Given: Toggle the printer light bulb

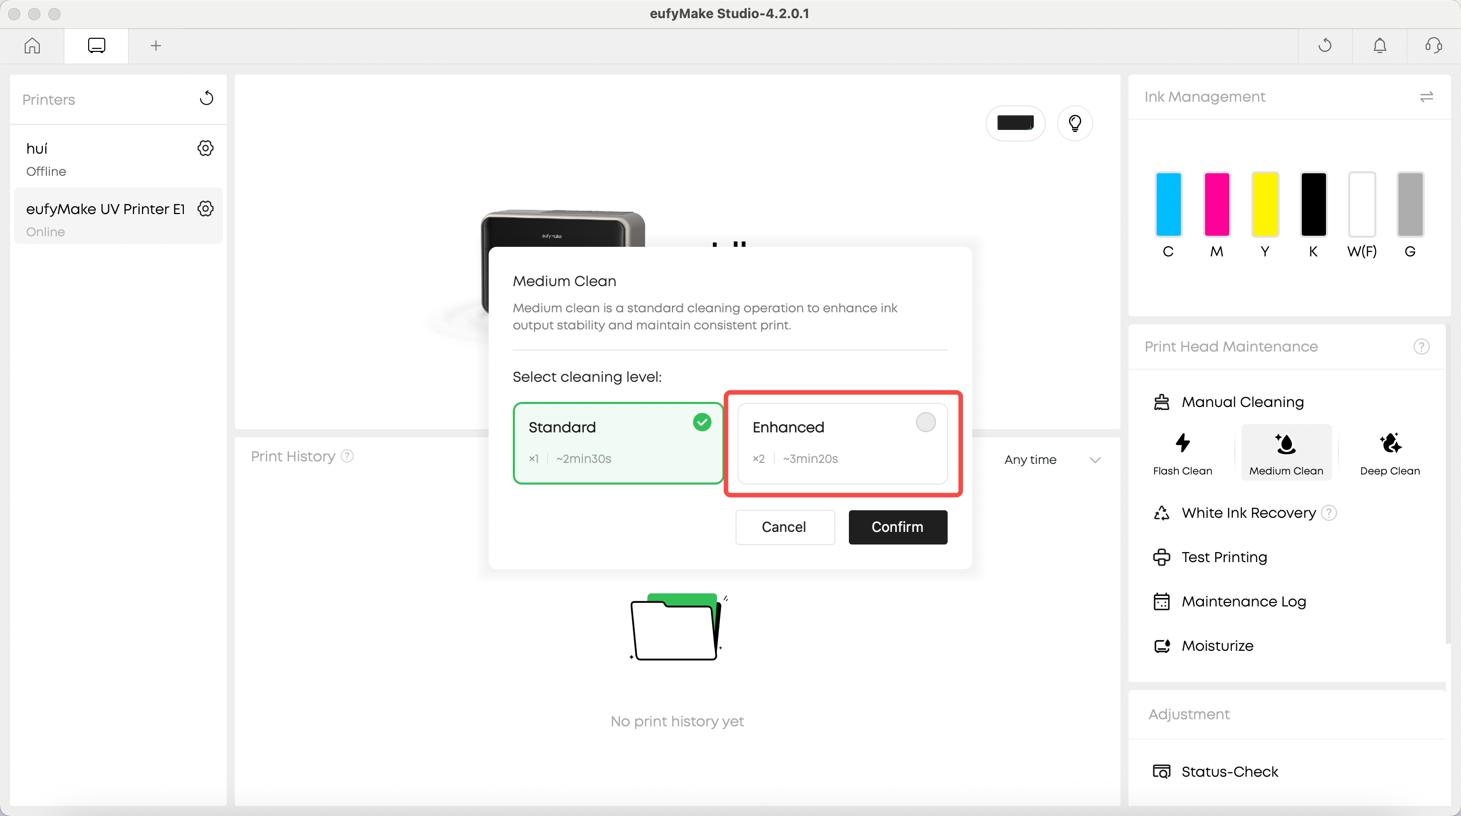Looking at the screenshot, I should point(1075,123).
